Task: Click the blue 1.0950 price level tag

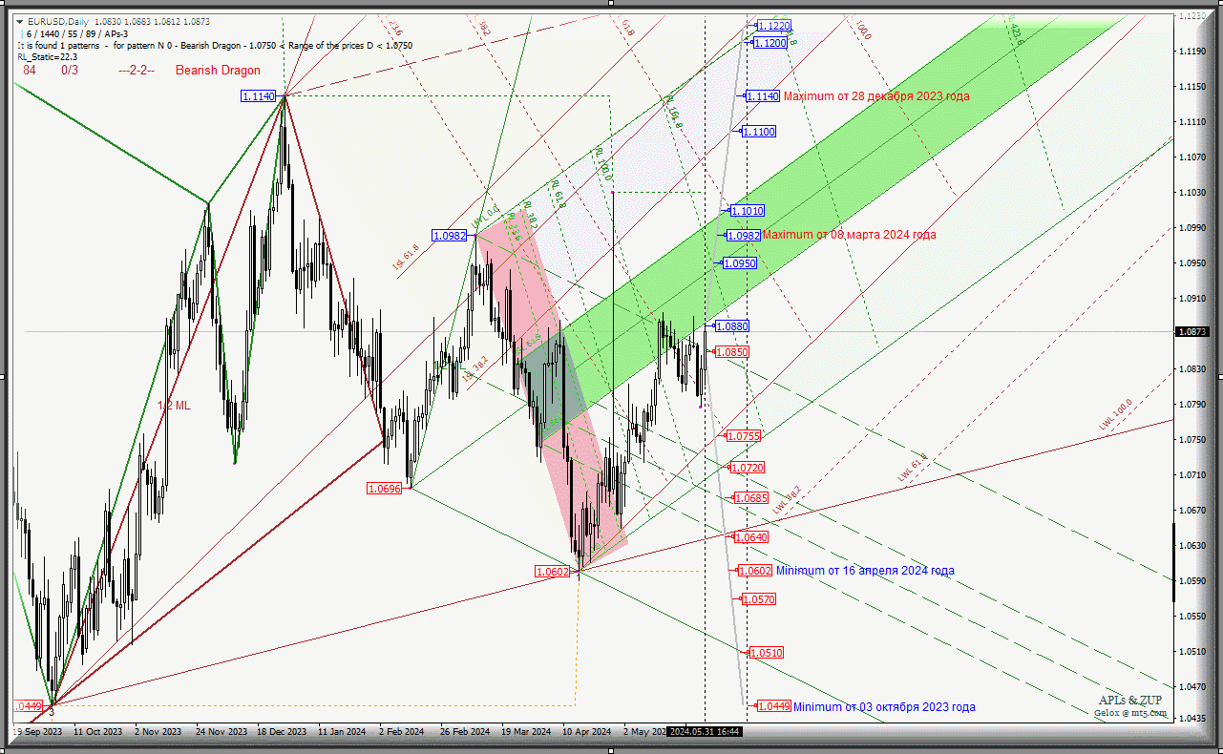Action: pyautogui.click(x=739, y=263)
